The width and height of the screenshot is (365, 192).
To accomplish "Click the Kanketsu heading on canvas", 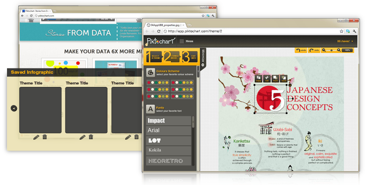I will pyautogui.click(x=242, y=141).
